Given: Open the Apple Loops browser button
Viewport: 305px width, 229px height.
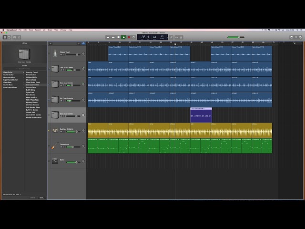Looking at the screenshot, I should click(x=296, y=37).
